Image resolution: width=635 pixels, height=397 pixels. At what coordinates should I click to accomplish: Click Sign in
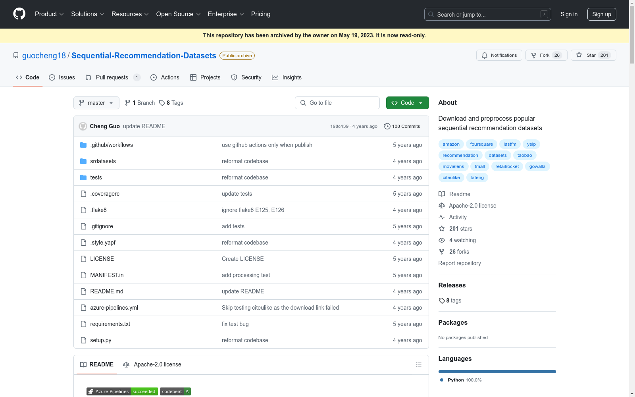tap(569, 14)
